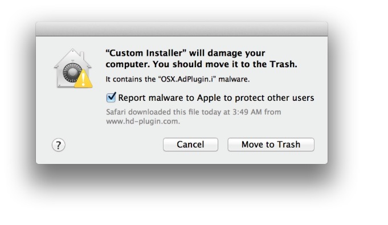Click the combination lock dial in the icon

[x=72, y=72]
